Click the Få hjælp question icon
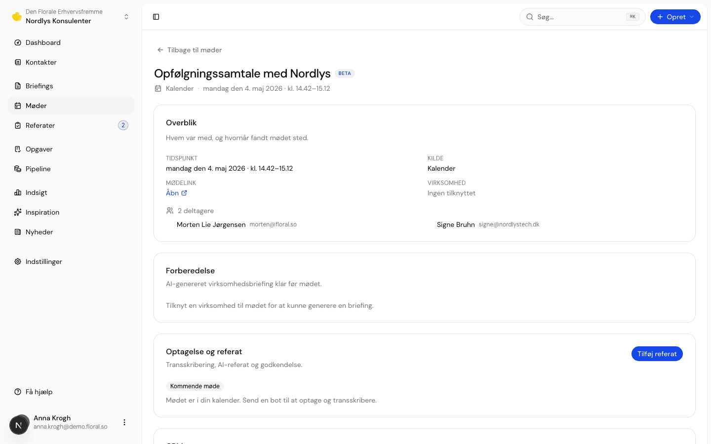Viewport: 711px width, 444px height. (18, 392)
